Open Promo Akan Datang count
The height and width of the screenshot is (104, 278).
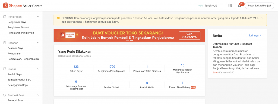tap(183, 85)
